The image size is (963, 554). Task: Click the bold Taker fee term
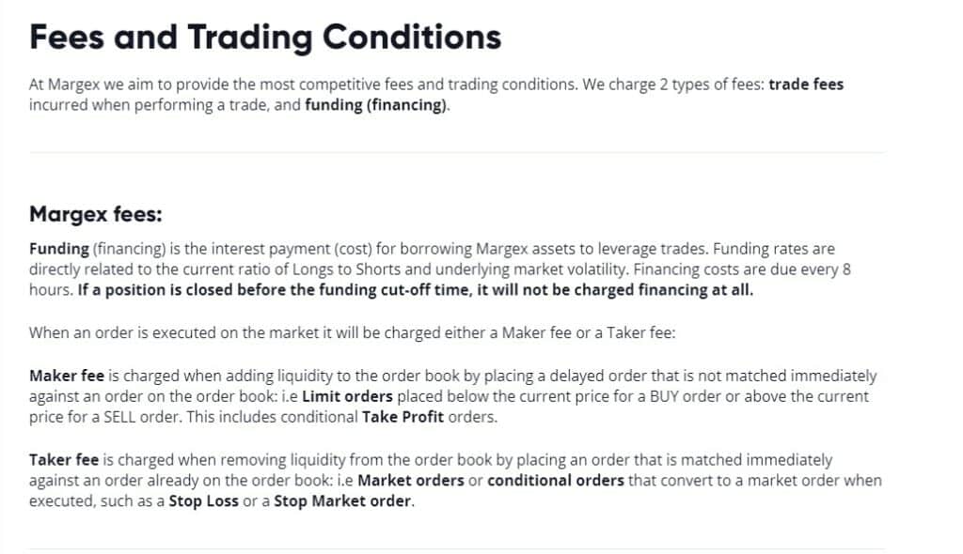[x=64, y=459]
